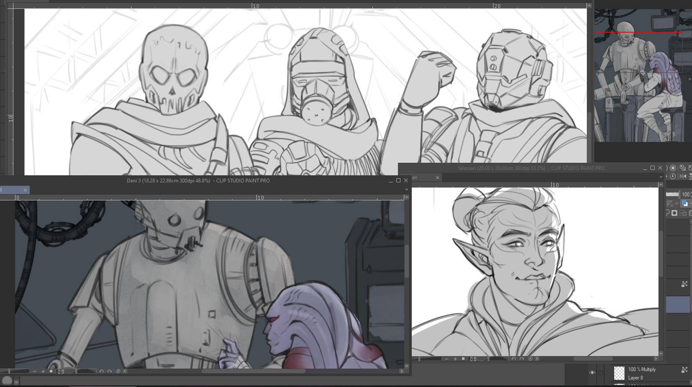Screen dimensions: 692x387
Task: Open brush tip dropdown at bottom left
Action: [16, 382]
